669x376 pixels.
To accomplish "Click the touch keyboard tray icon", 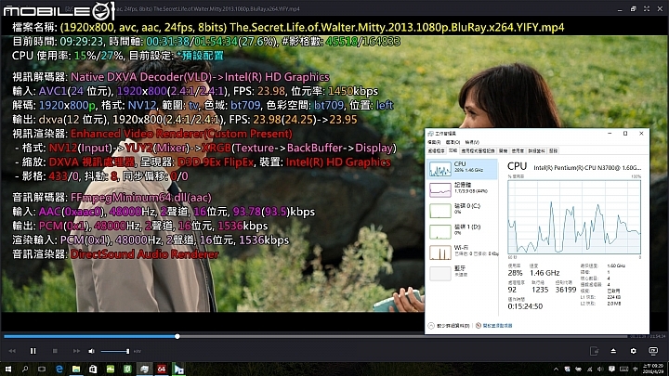I will point(623,370).
